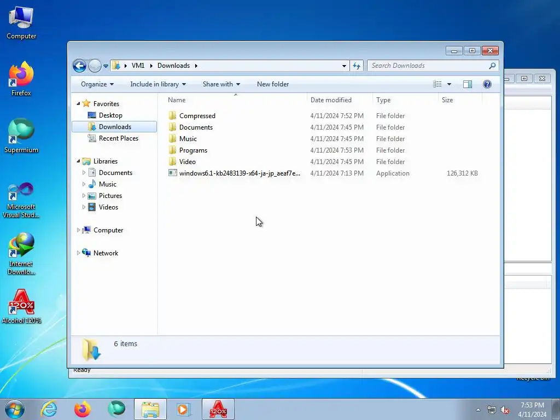
Task: Select the Videos library
Action: pos(108,207)
